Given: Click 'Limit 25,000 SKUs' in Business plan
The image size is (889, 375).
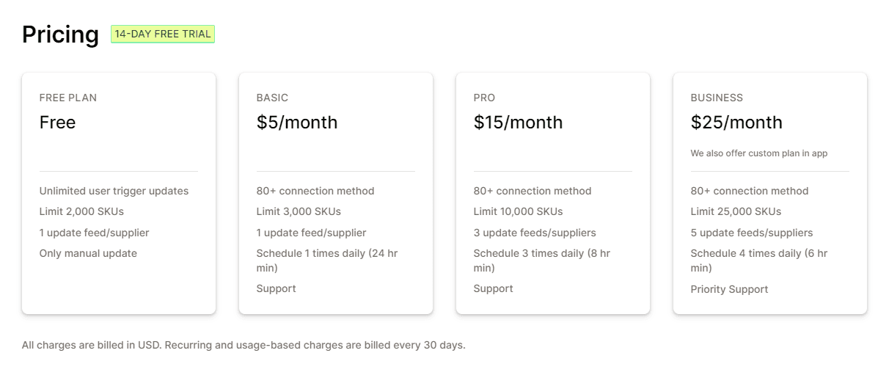Looking at the screenshot, I should pyautogui.click(x=736, y=211).
